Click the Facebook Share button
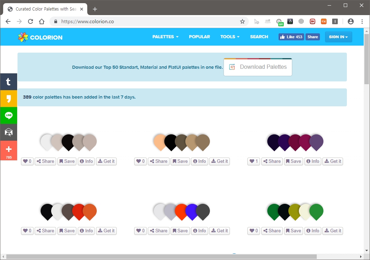 [x=313, y=37]
